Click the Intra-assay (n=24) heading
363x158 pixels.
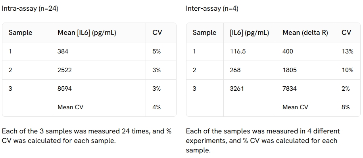(x=30, y=9)
